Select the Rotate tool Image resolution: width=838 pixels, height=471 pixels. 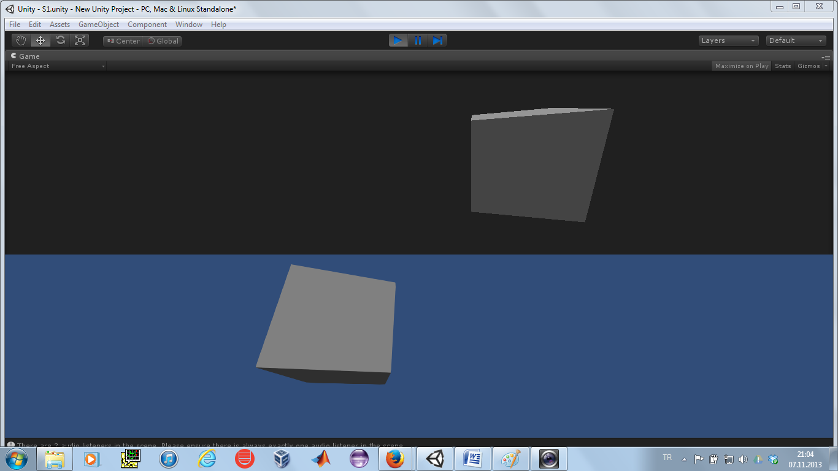pyautogui.click(x=60, y=40)
